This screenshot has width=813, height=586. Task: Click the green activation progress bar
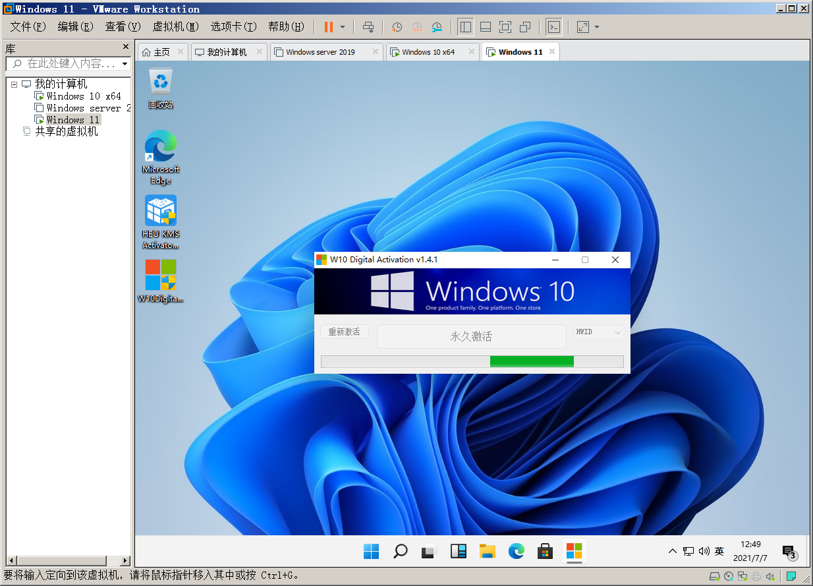(472, 361)
